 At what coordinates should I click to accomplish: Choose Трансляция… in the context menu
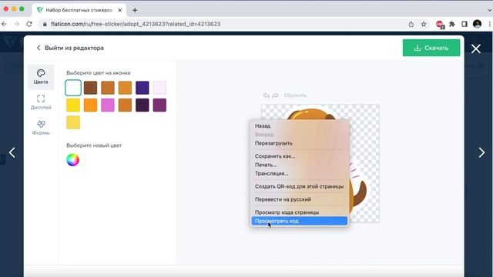point(300,173)
